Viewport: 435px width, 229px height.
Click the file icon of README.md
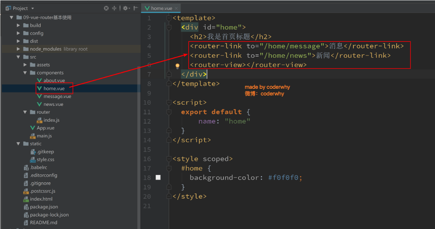click(x=26, y=223)
